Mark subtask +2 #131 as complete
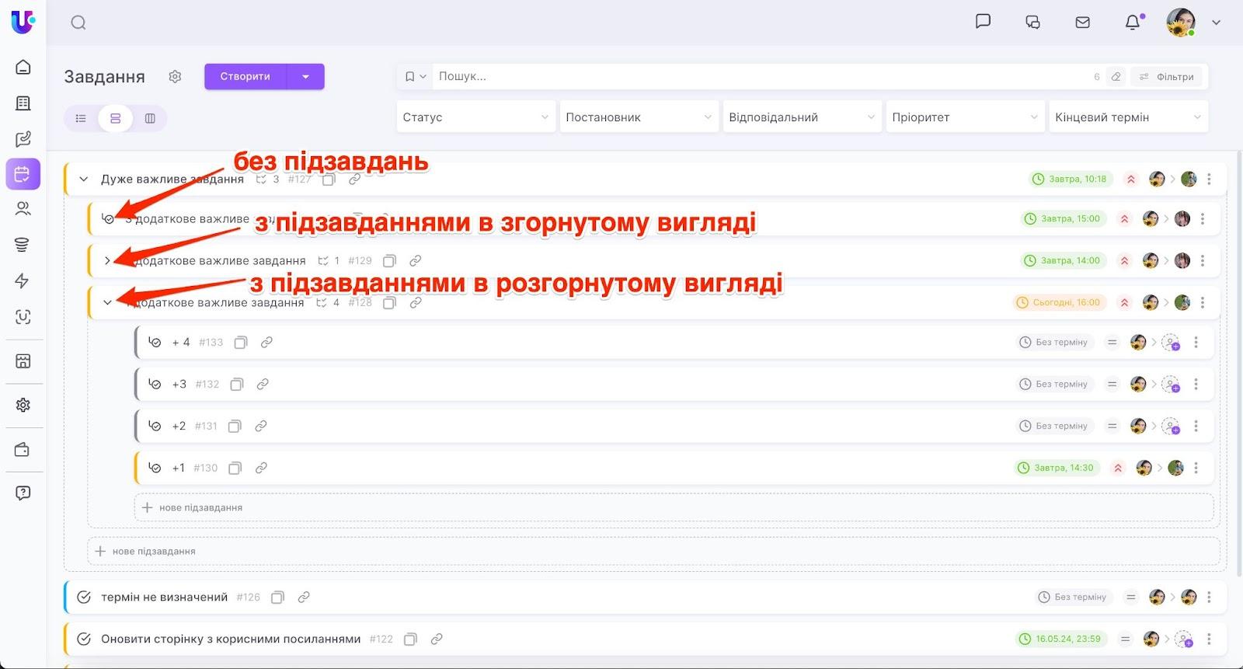This screenshot has height=669, width=1243. coord(155,426)
